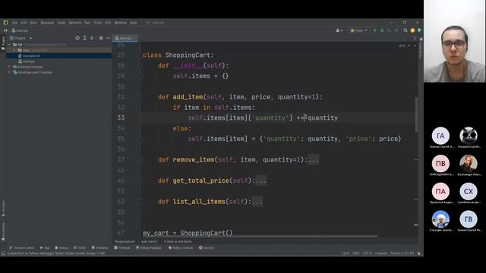Viewport: 486px width, 273px height.
Task: Go to previous highlighted problem arrow
Action: [409, 45]
